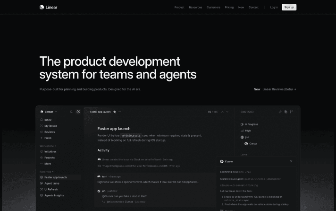Click jori connected Cursor activity line
The image size is (336, 211).
[124, 202]
